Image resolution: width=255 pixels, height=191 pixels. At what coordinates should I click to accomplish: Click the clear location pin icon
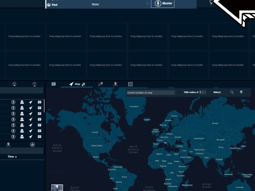(241, 92)
